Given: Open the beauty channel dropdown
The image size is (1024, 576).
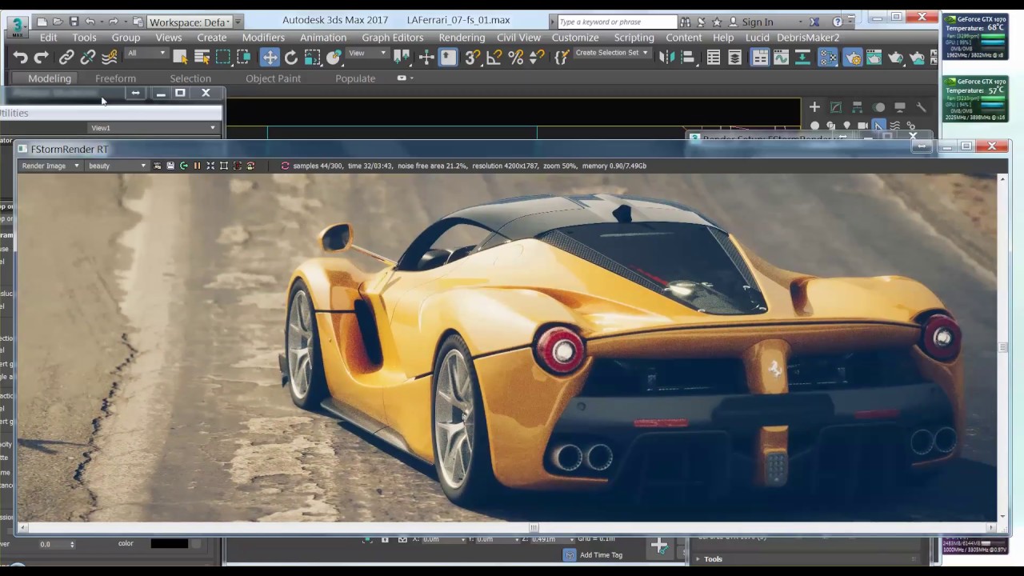Looking at the screenshot, I should tap(118, 166).
